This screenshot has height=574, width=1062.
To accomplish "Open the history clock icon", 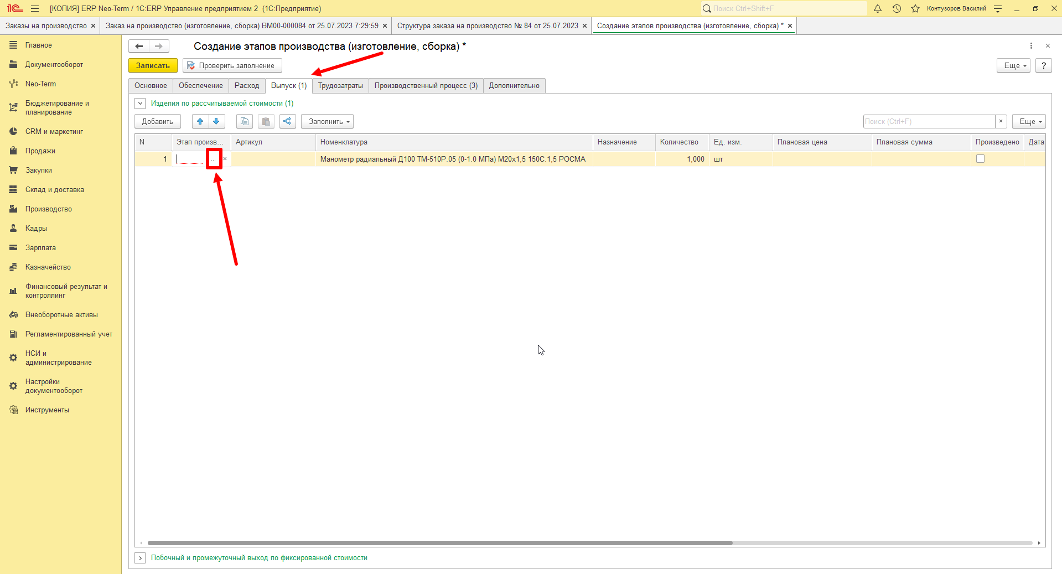I will 897,8.
